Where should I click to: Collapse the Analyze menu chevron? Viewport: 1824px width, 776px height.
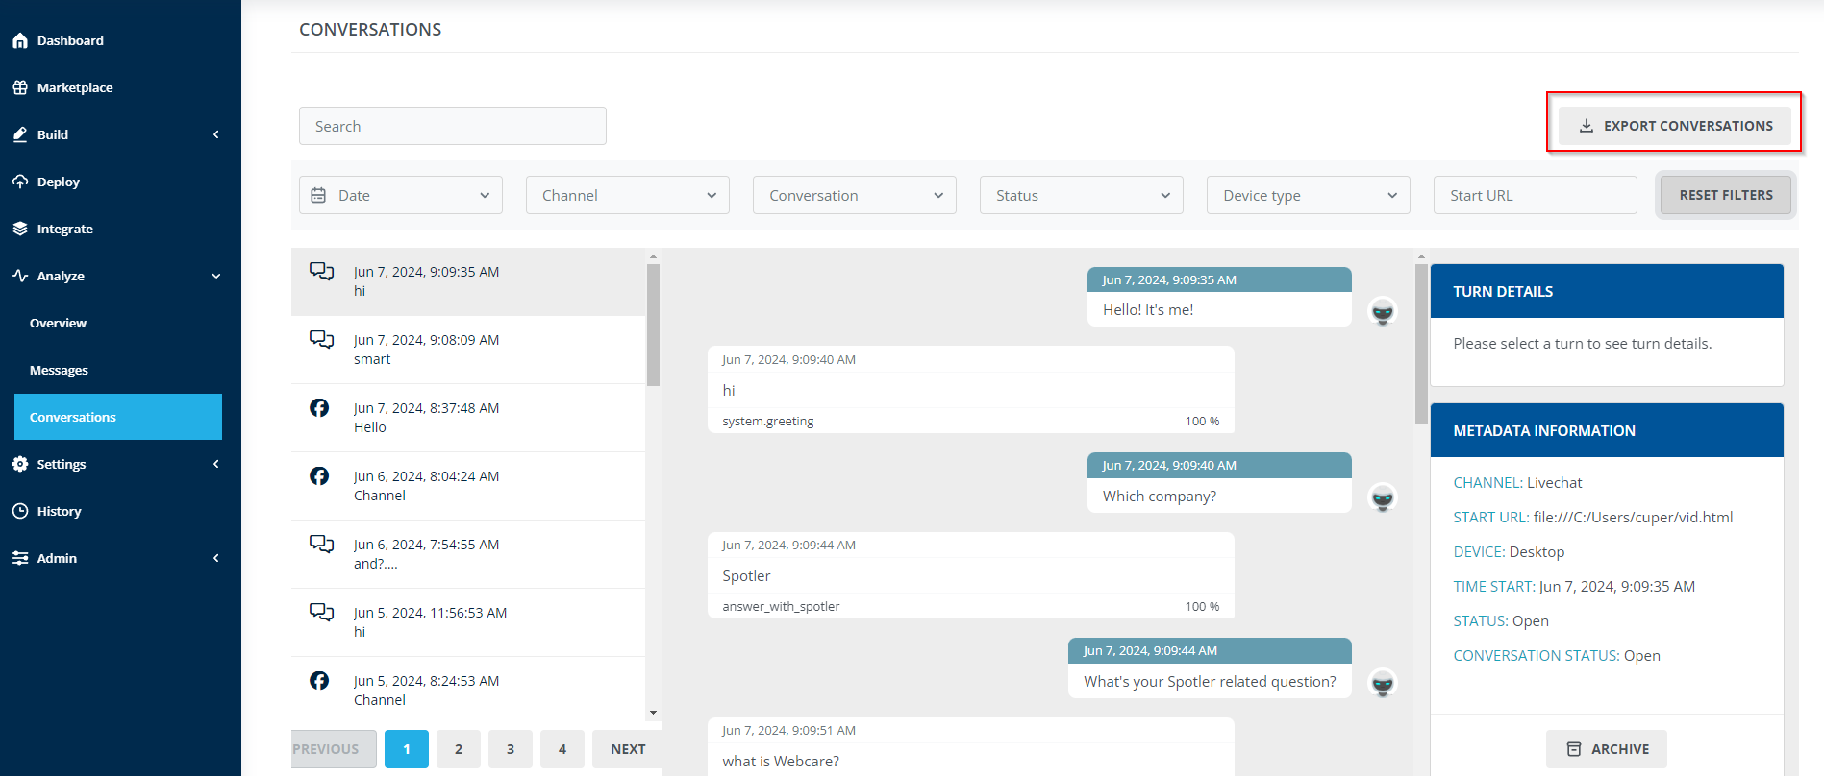pos(216,276)
